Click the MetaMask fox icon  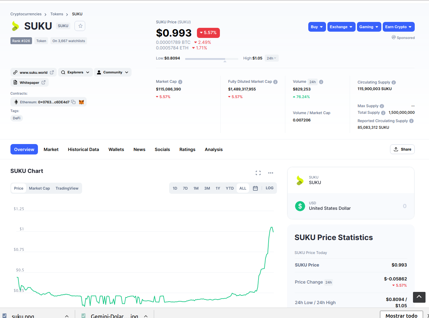coord(81,102)
